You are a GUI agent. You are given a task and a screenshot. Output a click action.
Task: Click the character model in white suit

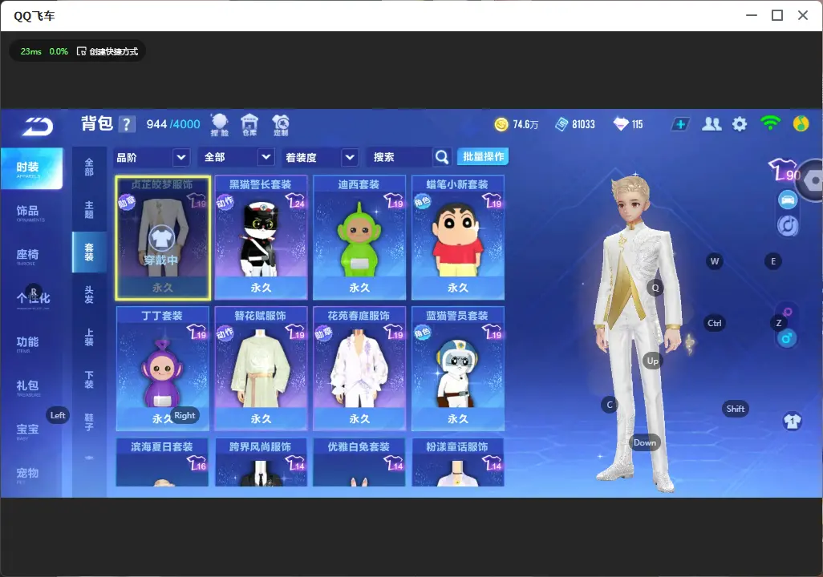point(637,332)
